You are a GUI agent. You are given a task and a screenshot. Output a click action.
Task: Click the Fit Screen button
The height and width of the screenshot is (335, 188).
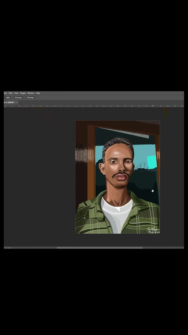[18, 97]
